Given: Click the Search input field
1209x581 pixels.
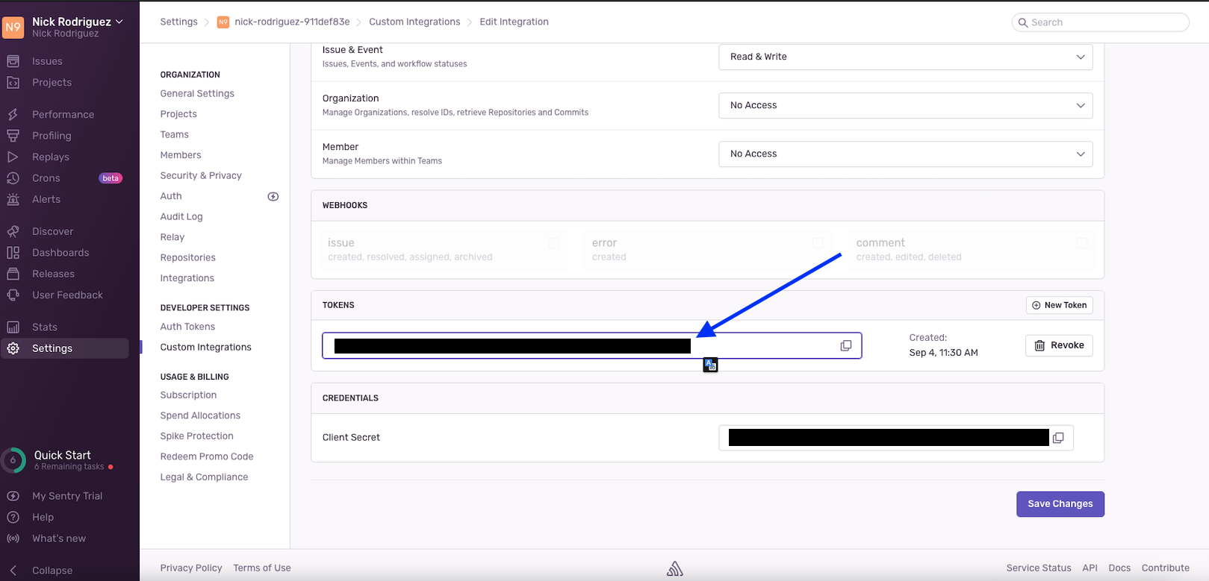Looking at the screenshot, I should click(x=1101, y=22).
